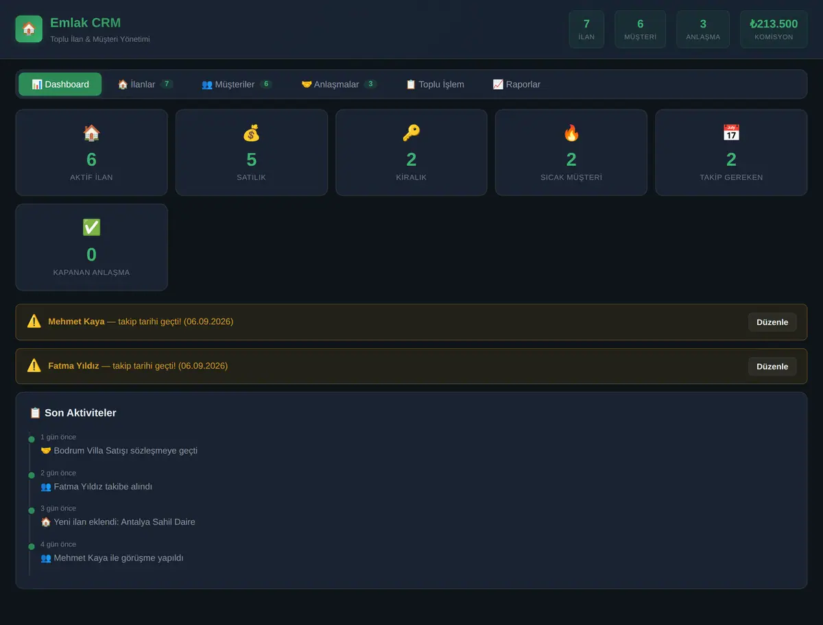823x625 pixels.
Task: Open the Toplu İşlem tab
Action: [435, 84]
